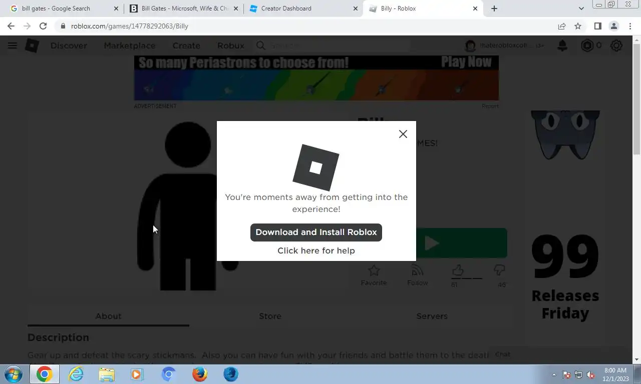Show hidden system tray icons
The height and width of the screenshot is (384, 641).
[554, 374]
